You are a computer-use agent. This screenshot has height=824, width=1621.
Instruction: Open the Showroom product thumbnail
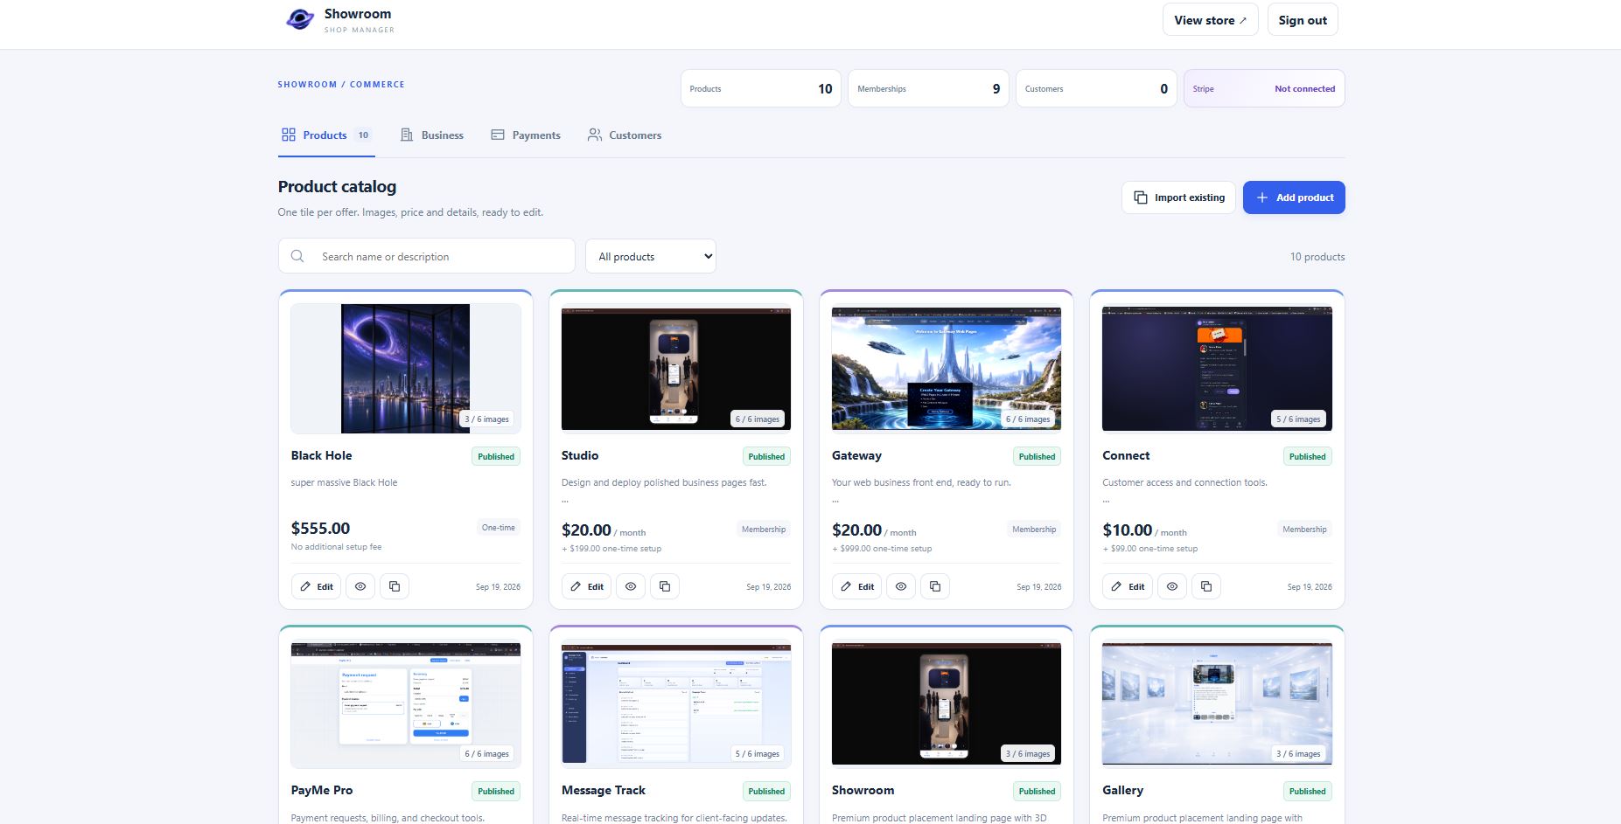(947, 704)
